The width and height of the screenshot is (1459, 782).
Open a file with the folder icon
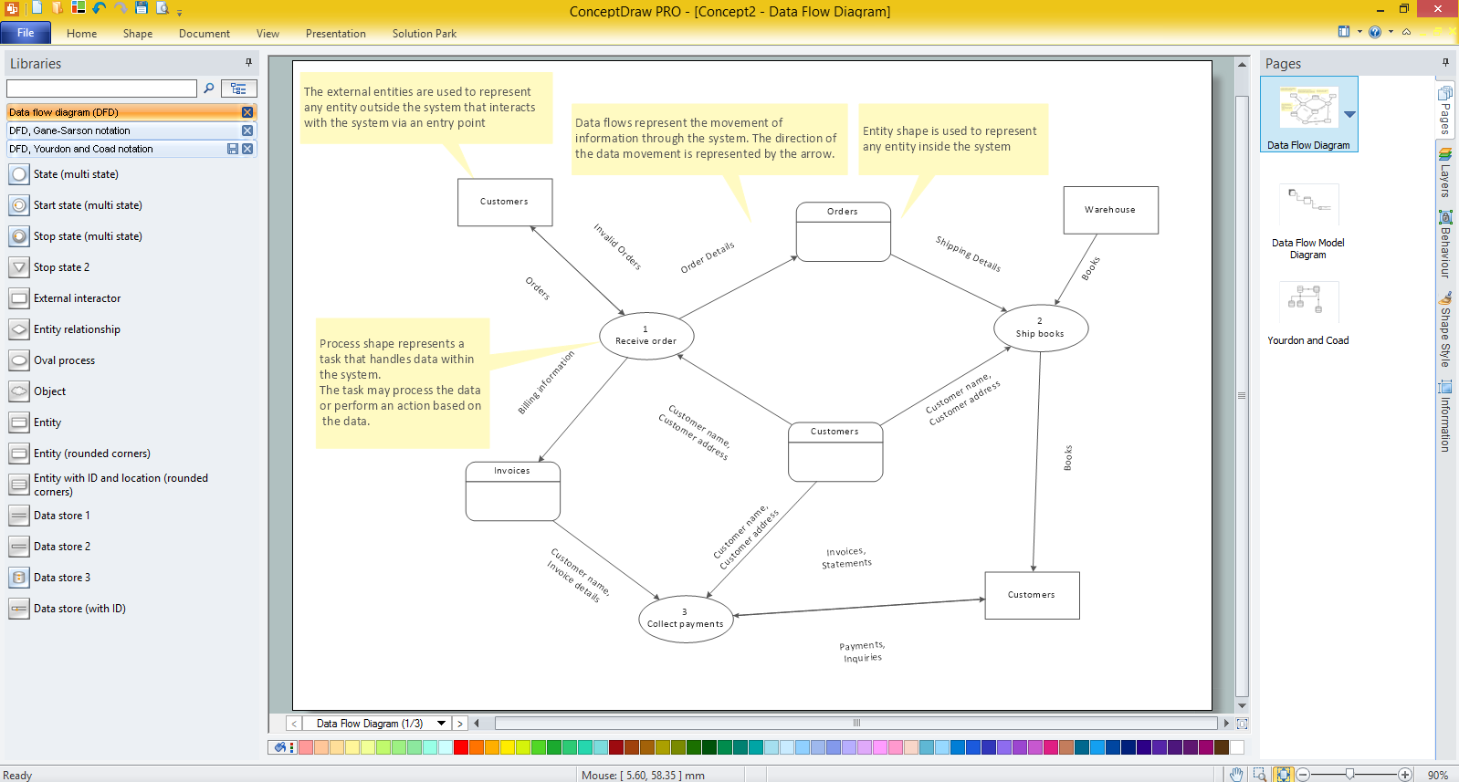coord(58,8)
